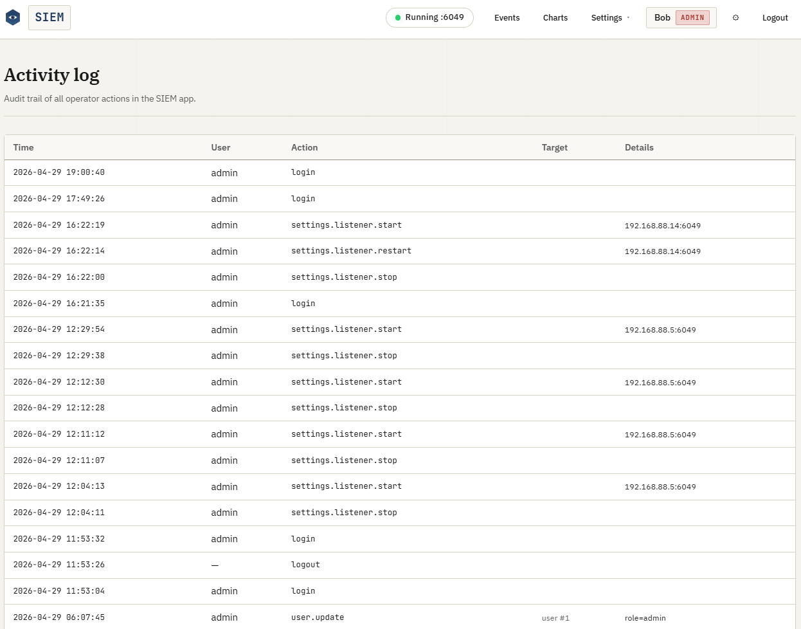Select the timestamp 2026-04-29 19:00:40
This screenshot has height=629, width=801.
point(59,172)
